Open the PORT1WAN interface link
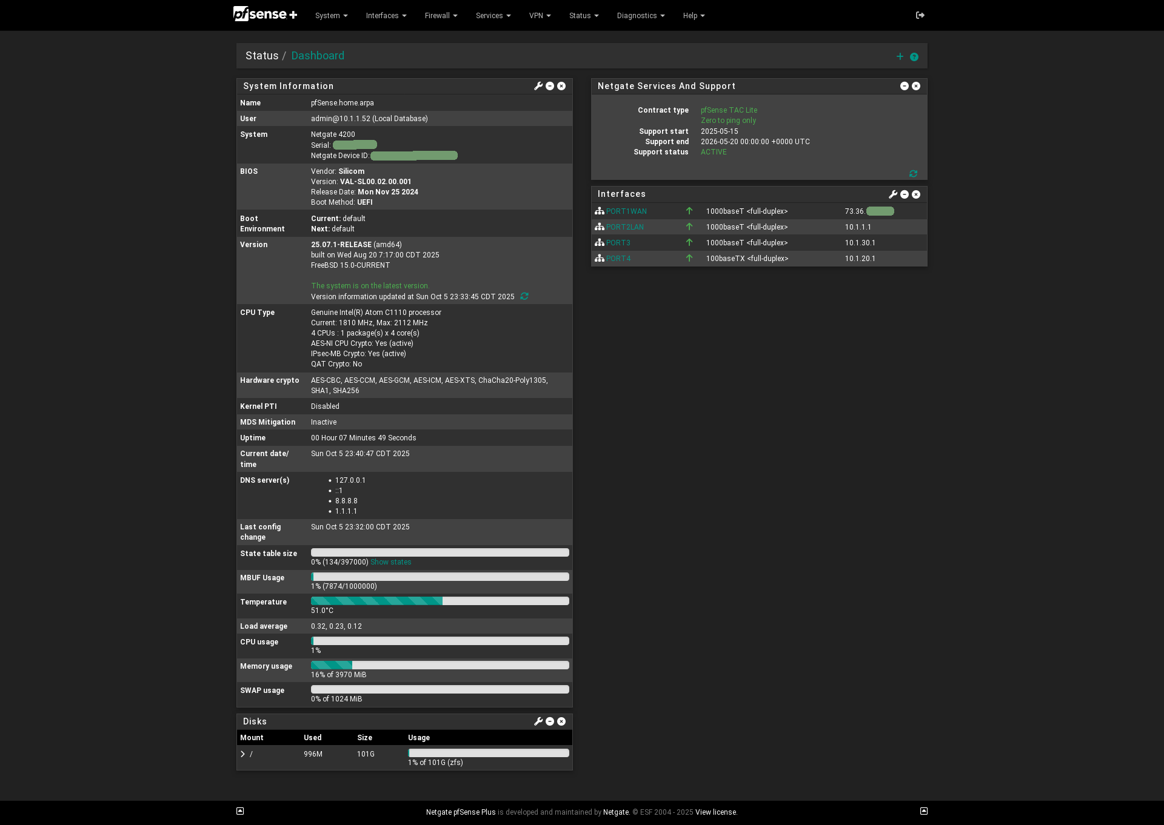1164x825 pixels. (626, 211)
